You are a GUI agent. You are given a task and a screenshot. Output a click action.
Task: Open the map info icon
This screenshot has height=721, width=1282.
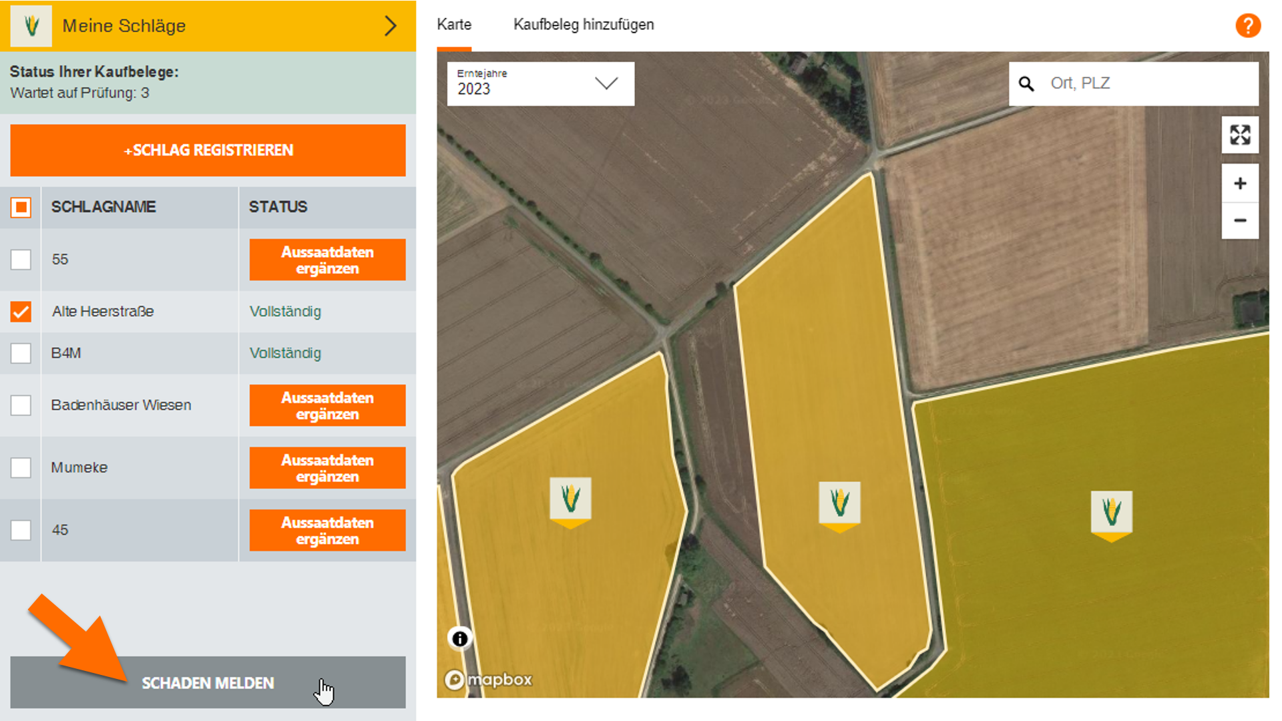point(459,639)
